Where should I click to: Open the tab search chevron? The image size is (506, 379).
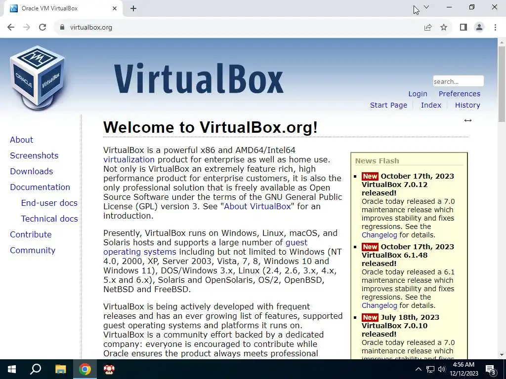(x=426, y=7)
